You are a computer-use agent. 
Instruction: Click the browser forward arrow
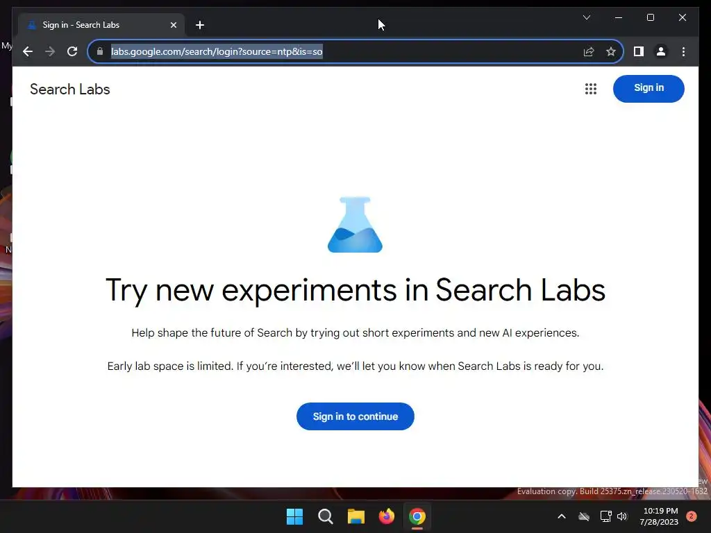click(x=50, y=51)
